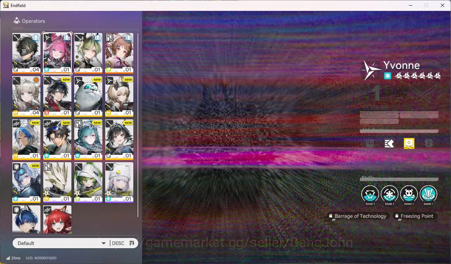Click the UID: 4090591850 text

41,258
